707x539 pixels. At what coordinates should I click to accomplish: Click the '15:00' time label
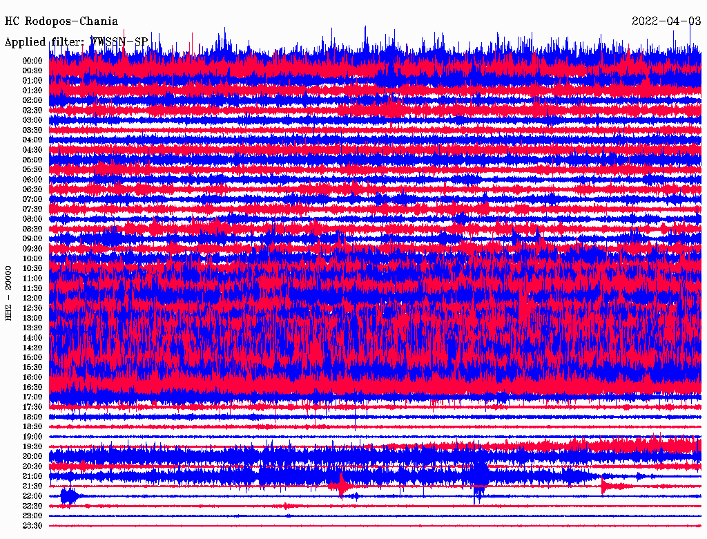click(x=32, y=358)
